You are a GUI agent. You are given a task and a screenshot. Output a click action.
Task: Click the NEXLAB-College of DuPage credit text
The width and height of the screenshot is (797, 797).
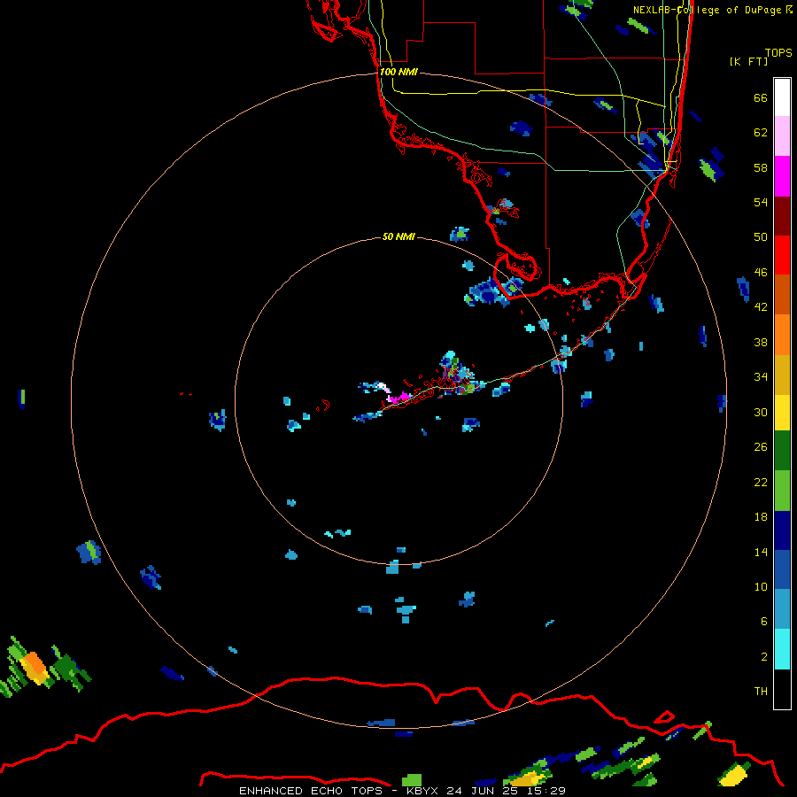(x=709, y=10)
